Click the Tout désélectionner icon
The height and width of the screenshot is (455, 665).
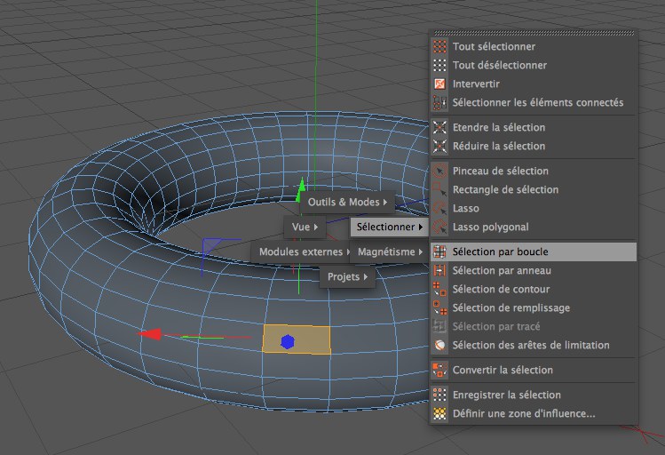point(439,65)
